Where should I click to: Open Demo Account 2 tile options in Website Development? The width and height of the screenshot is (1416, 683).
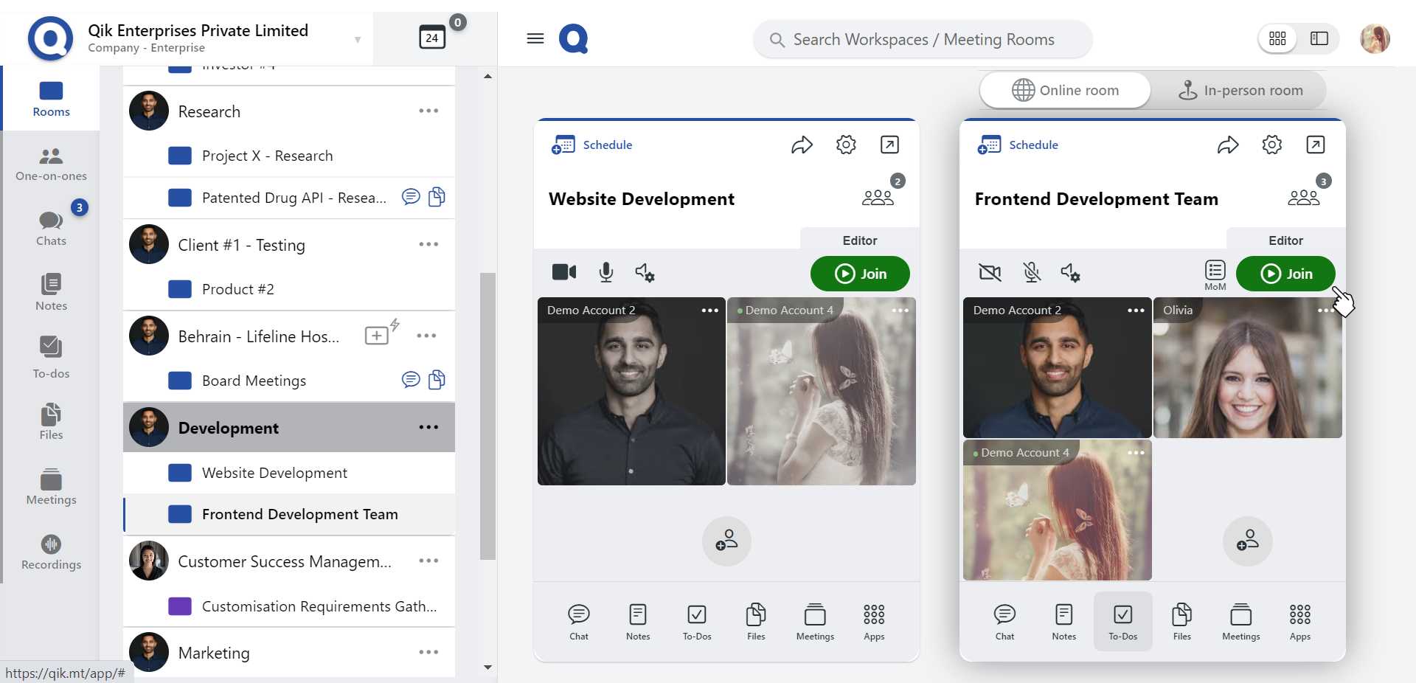(x=709, y=311)
